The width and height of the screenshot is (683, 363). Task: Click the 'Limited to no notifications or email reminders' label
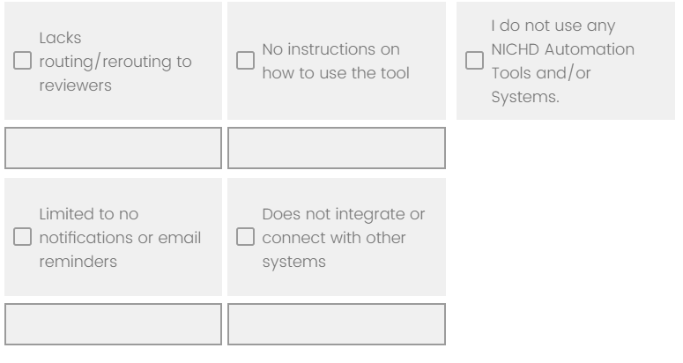coord(119,239)
